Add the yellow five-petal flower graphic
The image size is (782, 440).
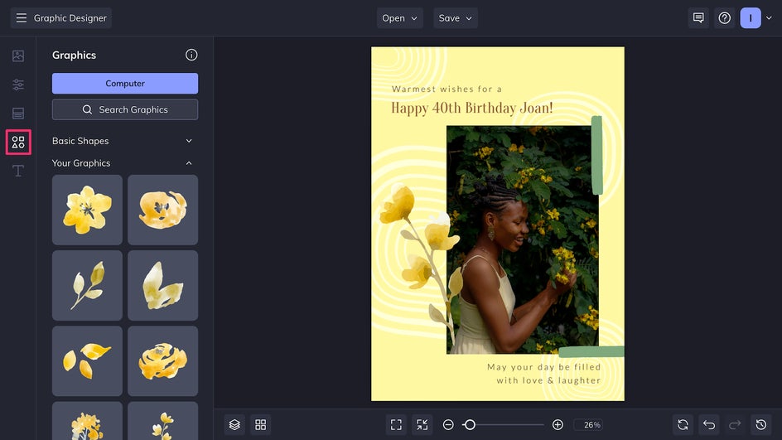(x=87, y=210)
